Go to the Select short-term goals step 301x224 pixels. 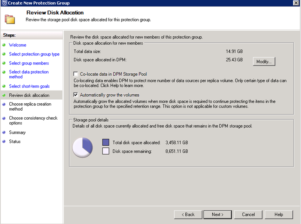click(29, 86)
